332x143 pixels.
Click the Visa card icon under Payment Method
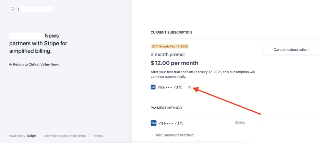[x=153, y=123]
